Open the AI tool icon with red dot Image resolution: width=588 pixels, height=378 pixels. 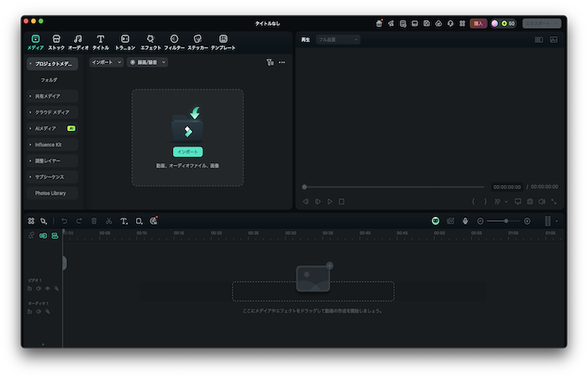154,221
